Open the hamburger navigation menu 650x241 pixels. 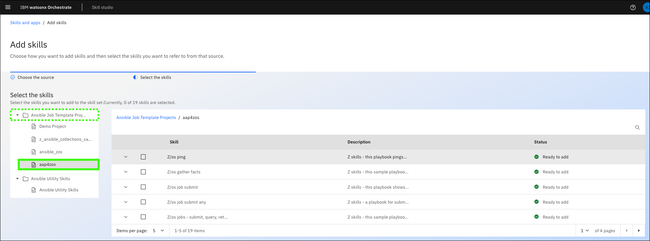pos(8,7)
